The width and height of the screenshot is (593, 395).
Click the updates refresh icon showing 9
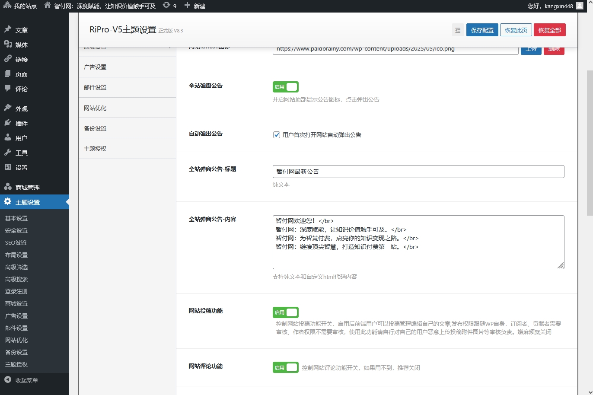[166, 5]
